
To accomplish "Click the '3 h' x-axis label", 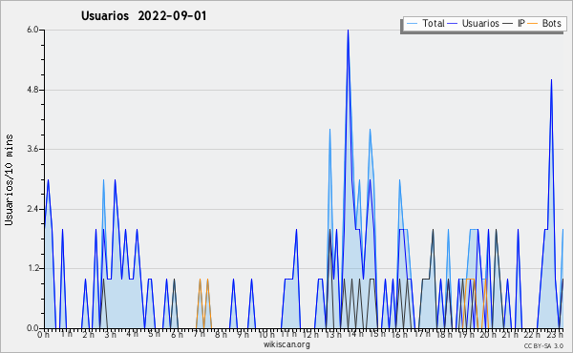I will [111, 334].
